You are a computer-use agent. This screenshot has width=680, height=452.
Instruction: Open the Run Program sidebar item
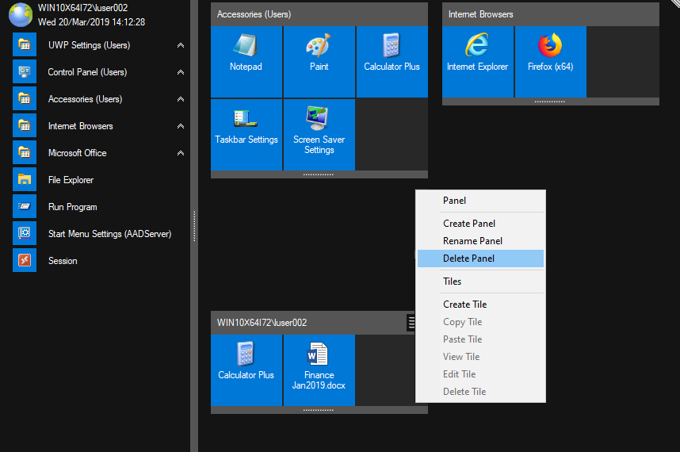coord(72,207)
